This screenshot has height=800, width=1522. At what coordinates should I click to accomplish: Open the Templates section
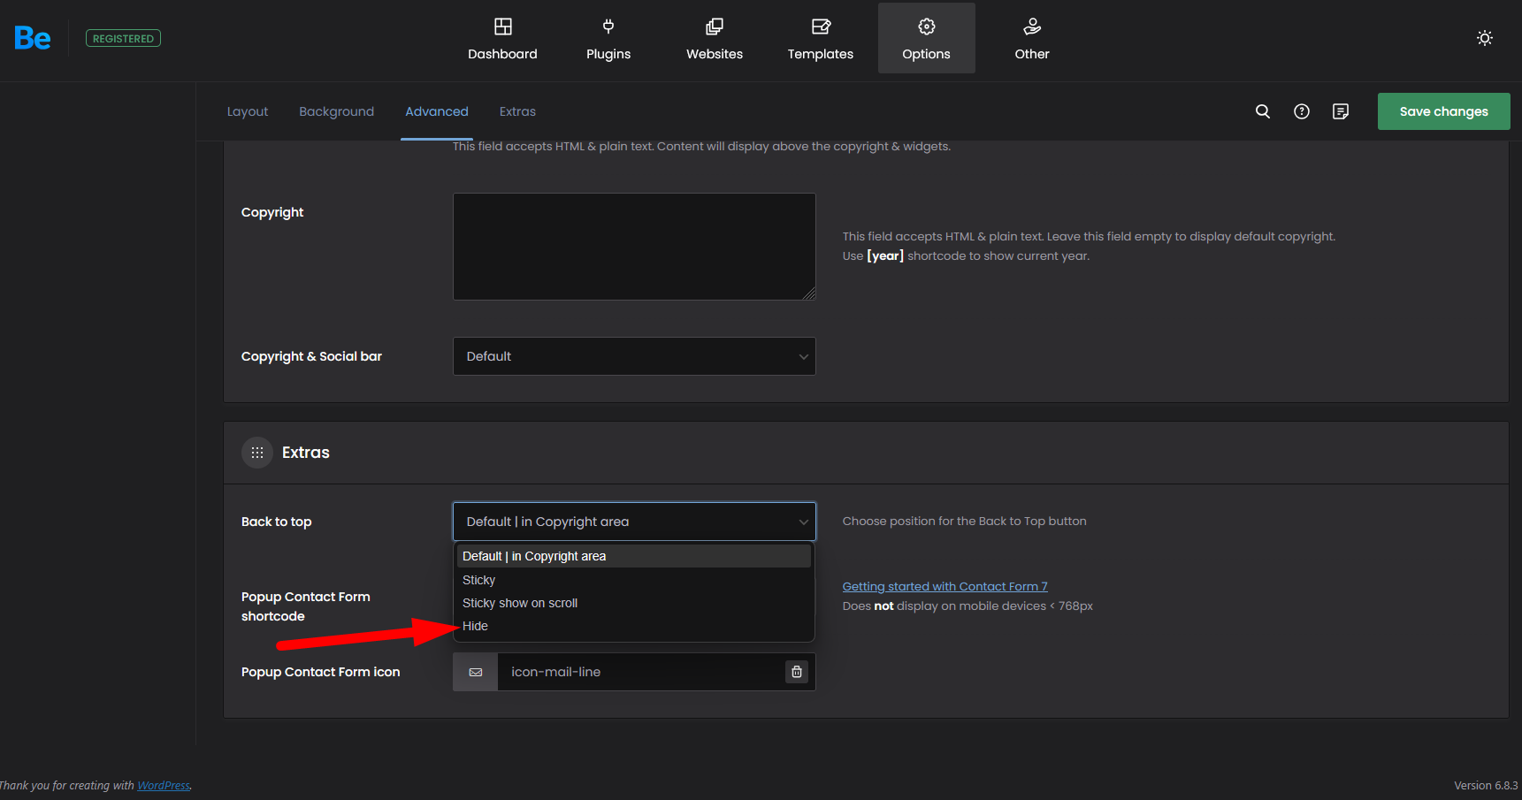point(821,39)
